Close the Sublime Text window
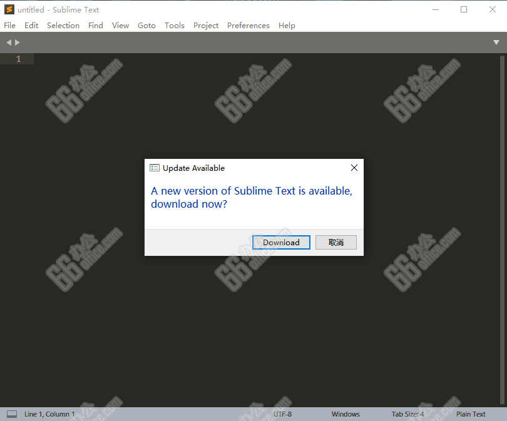 (493, 9)
